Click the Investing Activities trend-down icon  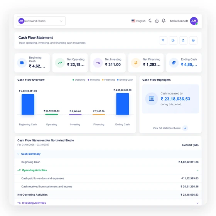coord(19,203)
